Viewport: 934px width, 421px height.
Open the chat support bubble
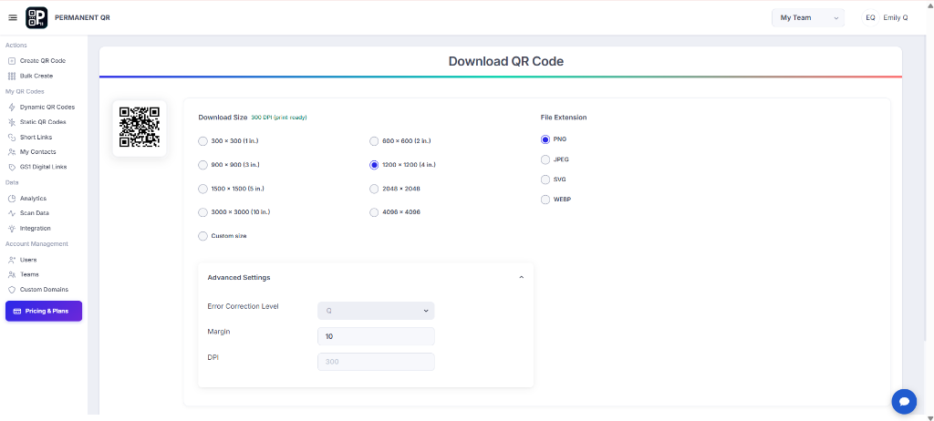(904, 401)
